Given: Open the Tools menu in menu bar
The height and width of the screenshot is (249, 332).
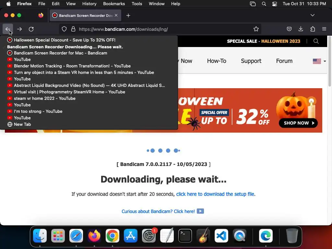Looking at the screenshot, I should (137, 4).
